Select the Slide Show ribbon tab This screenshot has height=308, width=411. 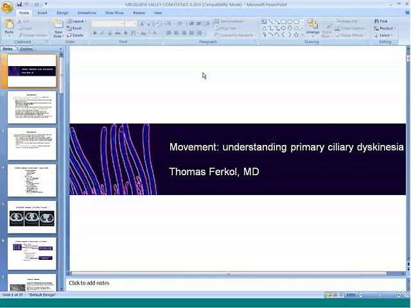coord(114,13)
